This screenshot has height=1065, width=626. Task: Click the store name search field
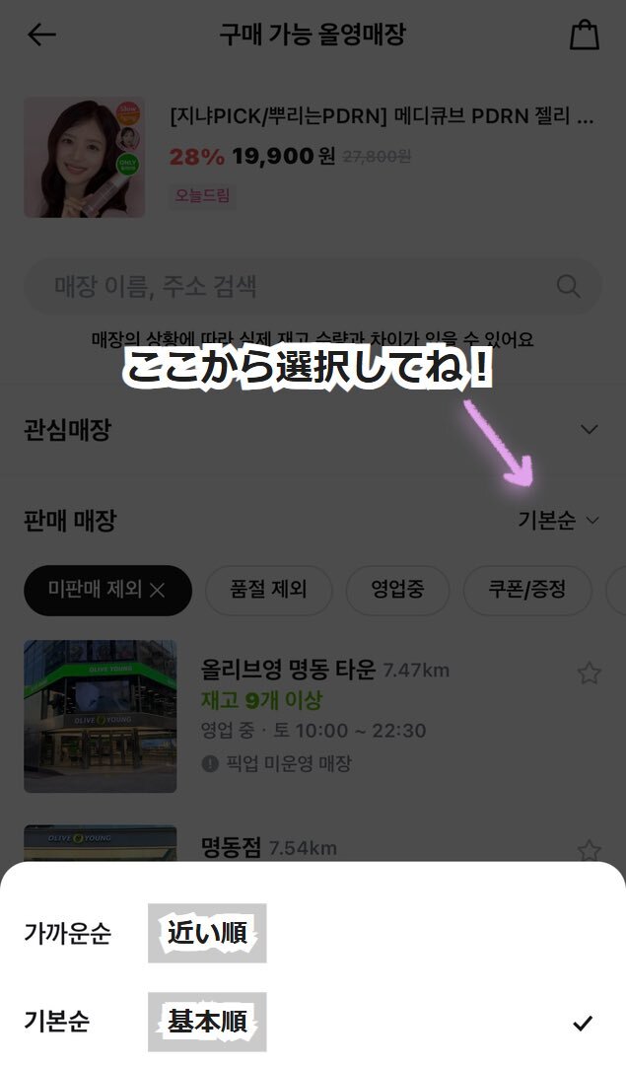[x=313, y=286]
